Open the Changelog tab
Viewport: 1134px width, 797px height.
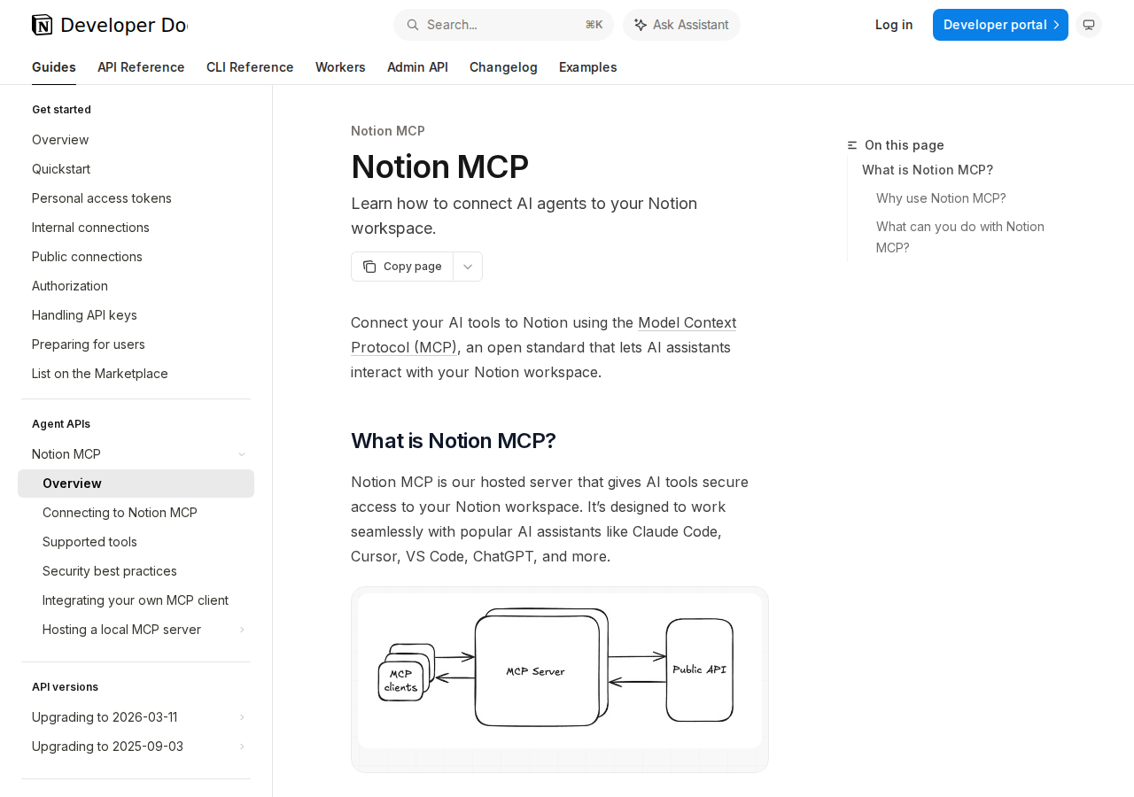click(503, 67)
